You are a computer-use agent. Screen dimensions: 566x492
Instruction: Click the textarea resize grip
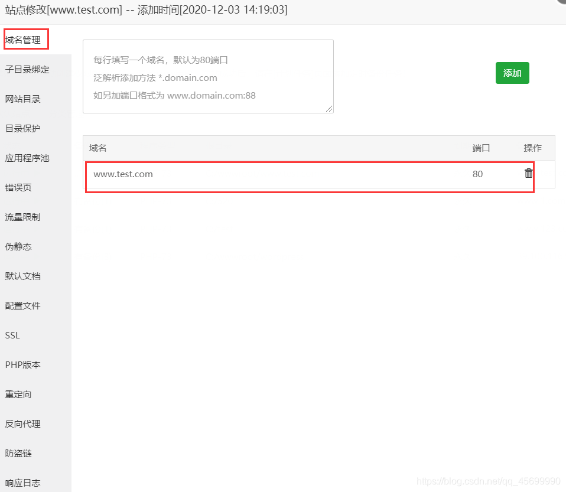pyautogui.click(x=329, y=109)
